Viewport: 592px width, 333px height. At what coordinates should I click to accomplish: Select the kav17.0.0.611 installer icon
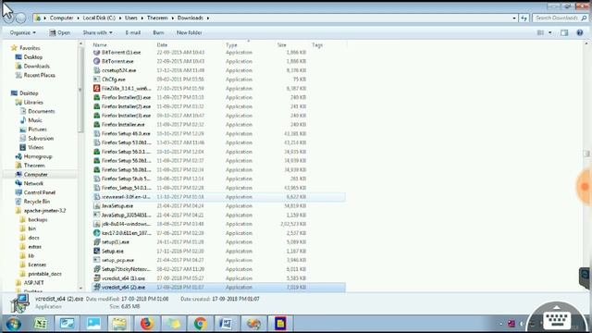click(x=96, y=233)
